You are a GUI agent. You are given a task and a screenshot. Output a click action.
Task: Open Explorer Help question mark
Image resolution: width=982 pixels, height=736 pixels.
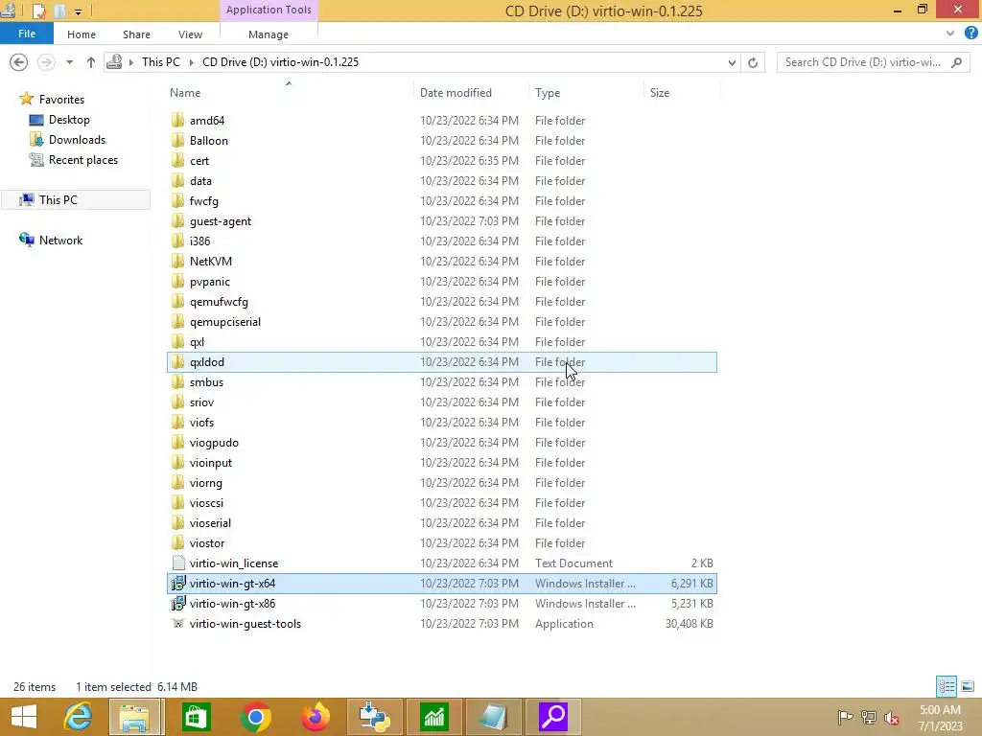tap(970, 34)
